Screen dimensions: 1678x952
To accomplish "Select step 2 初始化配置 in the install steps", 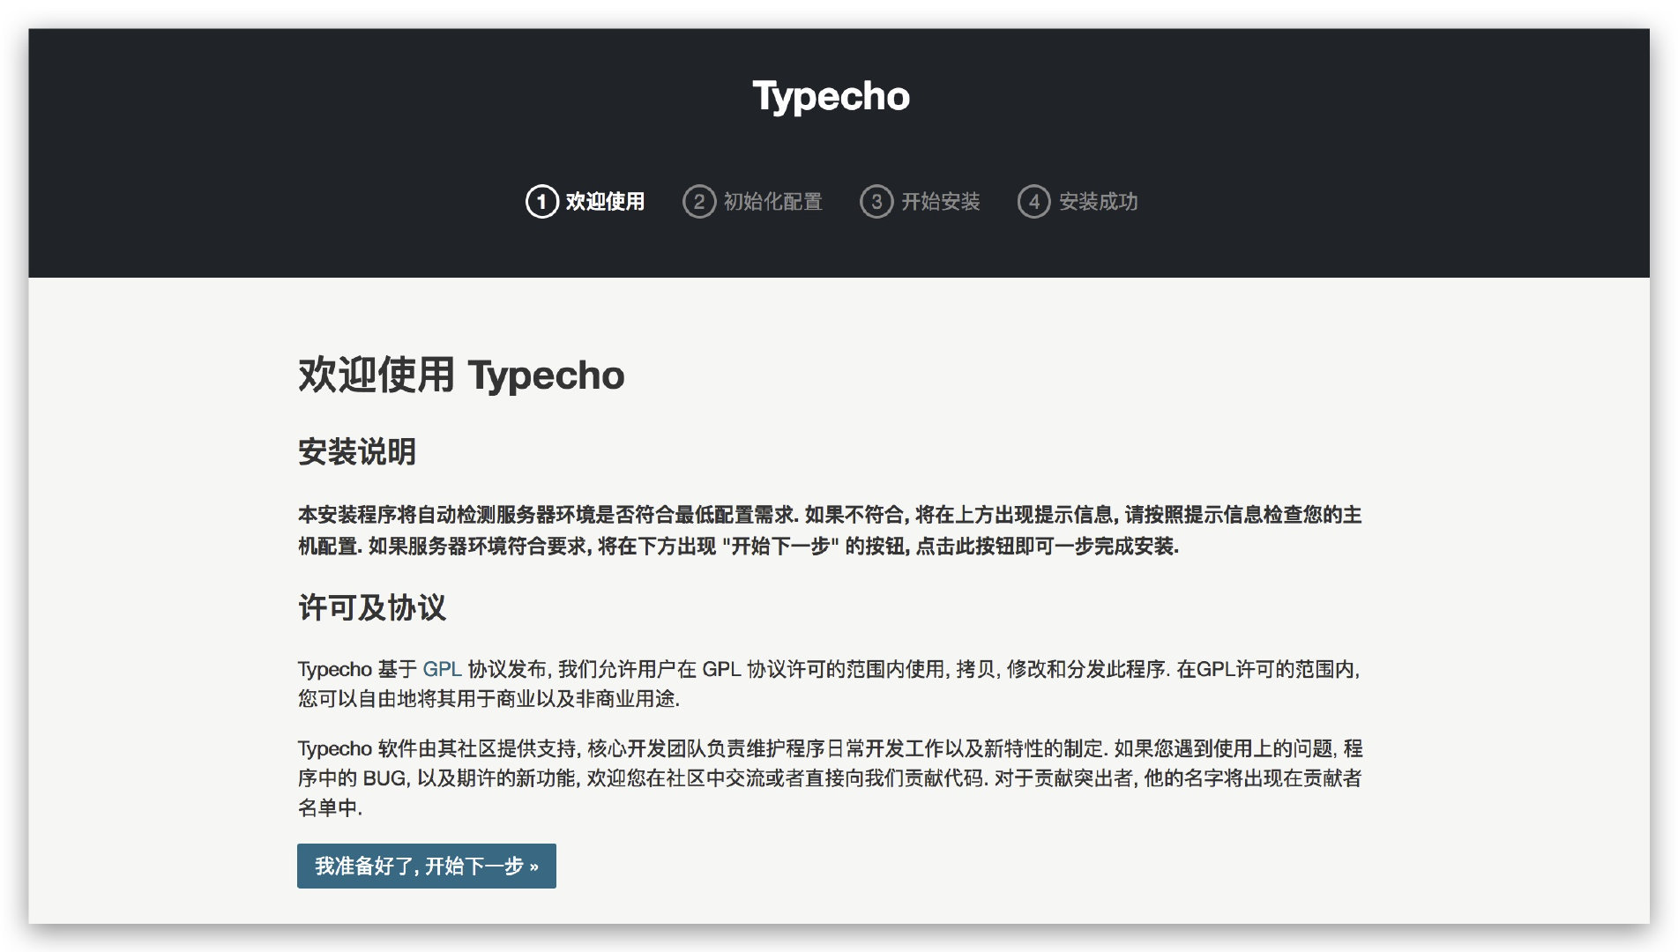I will point(752,202).
